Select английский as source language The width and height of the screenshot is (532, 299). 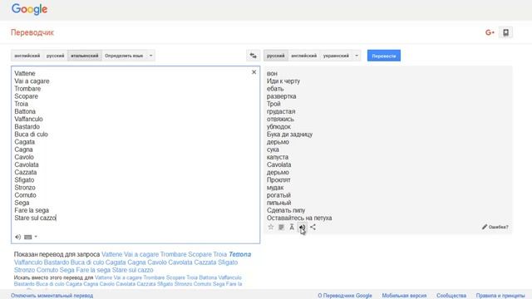(x=27, y=56)
